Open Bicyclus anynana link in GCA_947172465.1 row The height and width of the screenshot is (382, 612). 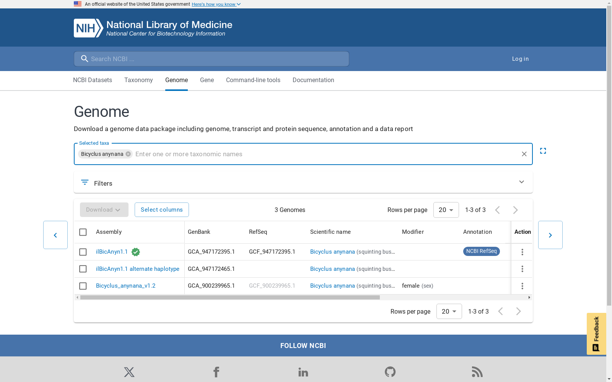click(x=332, y=269)
